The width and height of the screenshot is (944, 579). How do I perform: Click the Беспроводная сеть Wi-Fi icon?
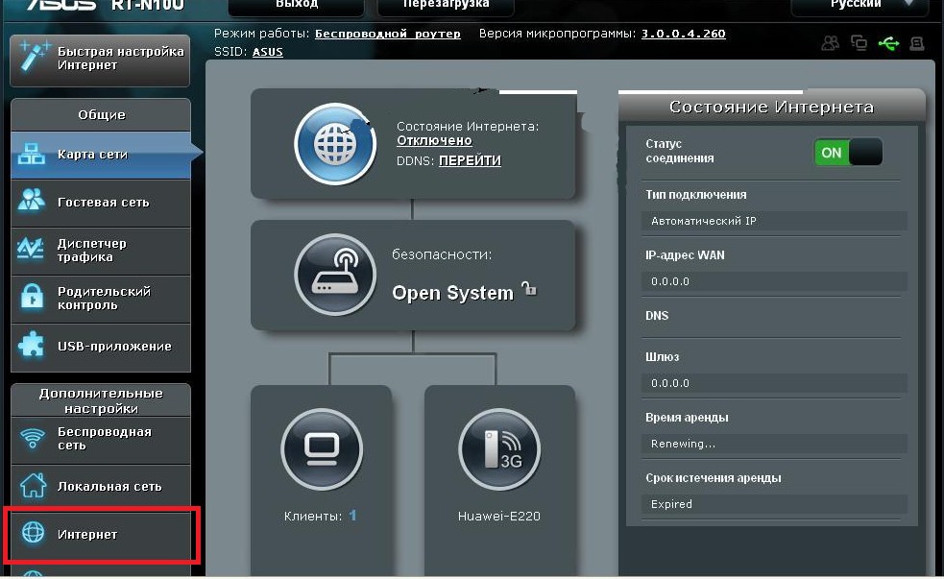click(33, 438)
